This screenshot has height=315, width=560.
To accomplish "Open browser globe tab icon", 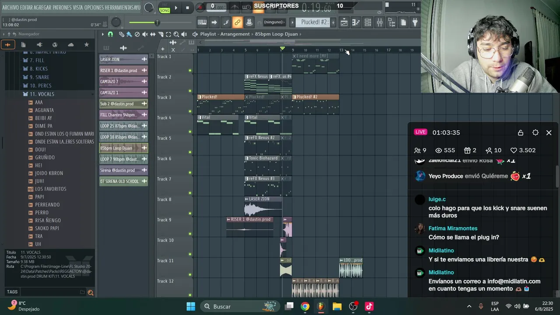I will pos(55,45).
